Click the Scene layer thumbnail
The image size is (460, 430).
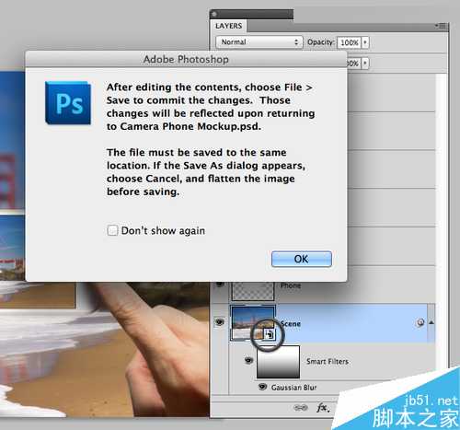[x=253, y=322]
